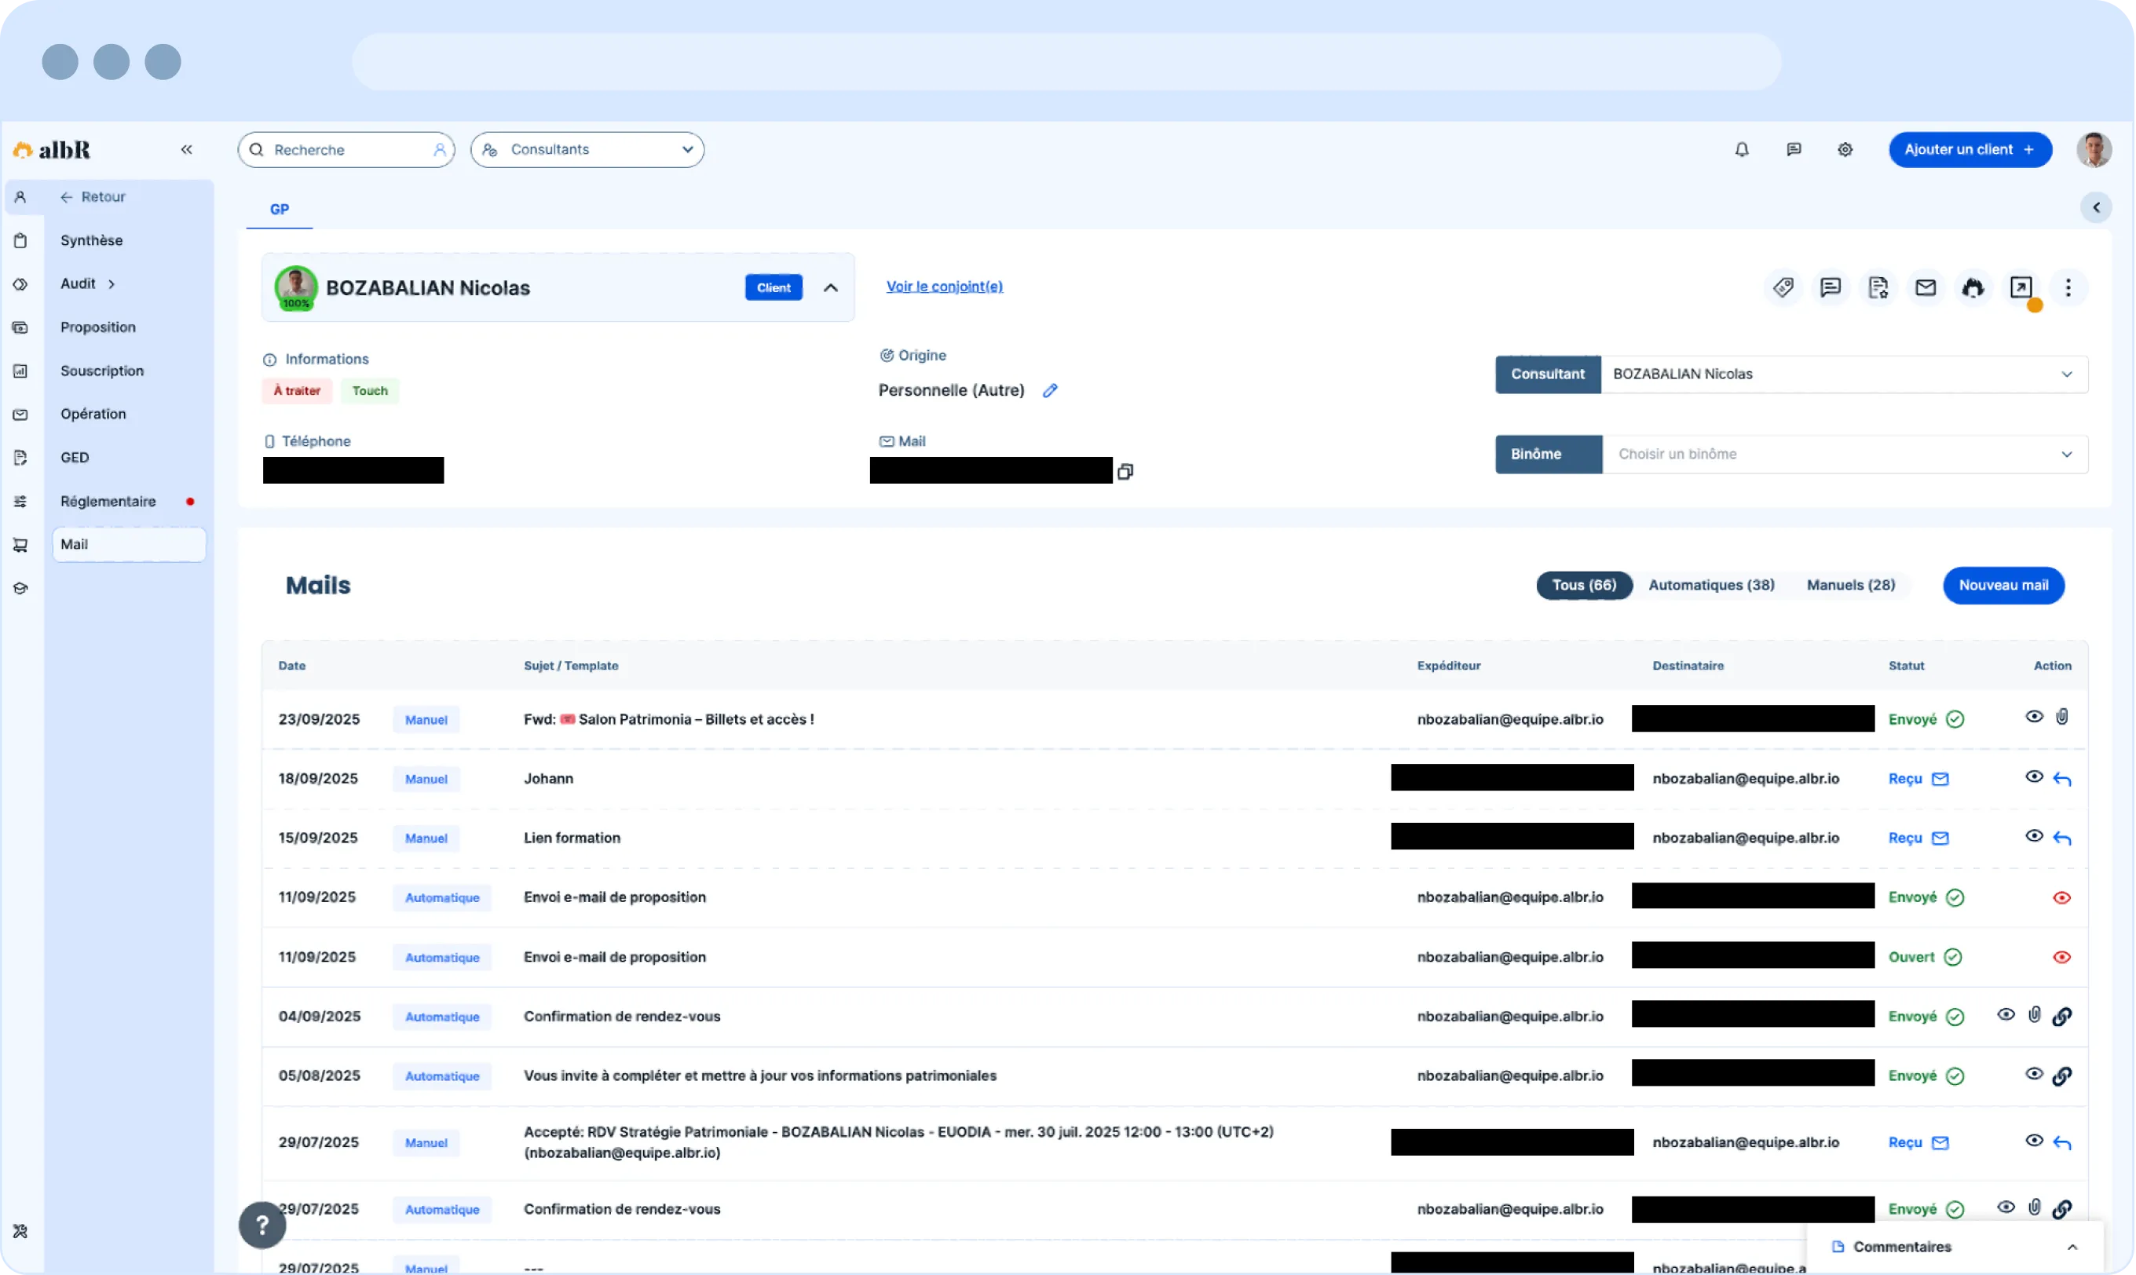Reply to the Johann mail
The height and width of the screenshot is (1275, 2136).
point(2061,778)
